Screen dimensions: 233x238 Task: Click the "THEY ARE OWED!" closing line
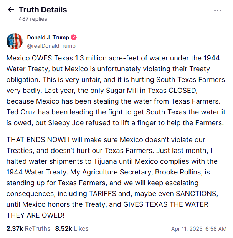(x=35, y=215)
